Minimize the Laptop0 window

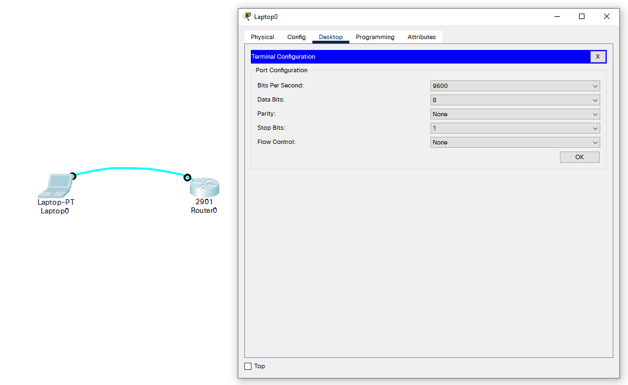557,16
